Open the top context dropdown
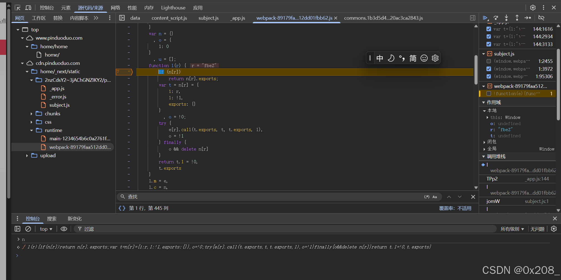The height and width of the screenshot is (280, 561). click(46, 229)
